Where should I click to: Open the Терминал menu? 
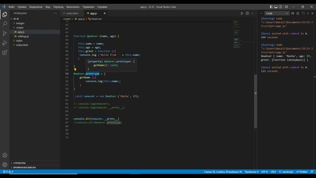coord(88,7)
